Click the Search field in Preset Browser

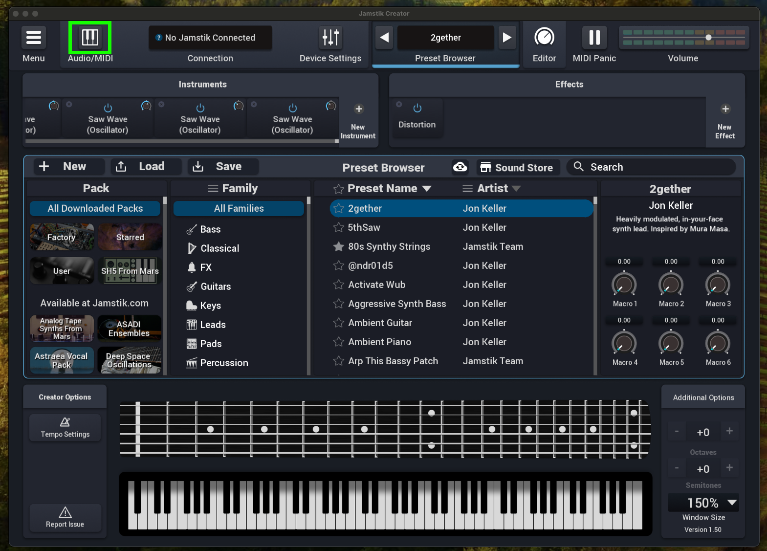(x=651, y=167)
